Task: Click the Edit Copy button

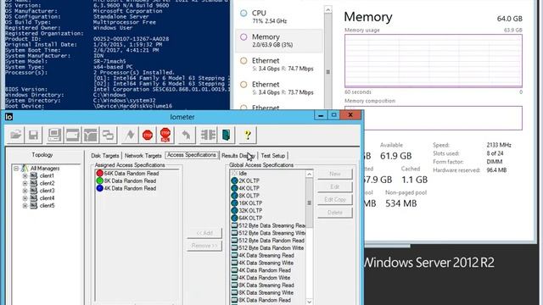Action: tap(335, 200)
